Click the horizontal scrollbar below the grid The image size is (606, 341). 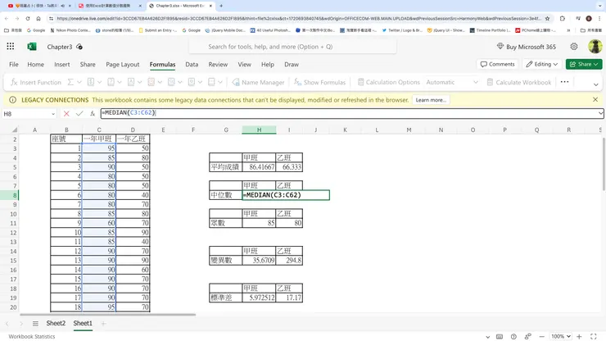point(108,314)
